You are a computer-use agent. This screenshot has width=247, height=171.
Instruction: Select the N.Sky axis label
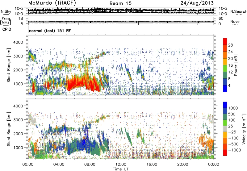click(x=6, y=11)
